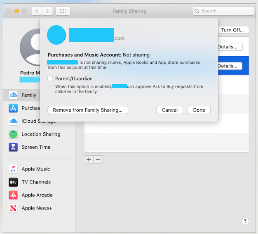Open Details for the highlighted member row
This screenshot has width=258, height=234.
click(230, 66)
